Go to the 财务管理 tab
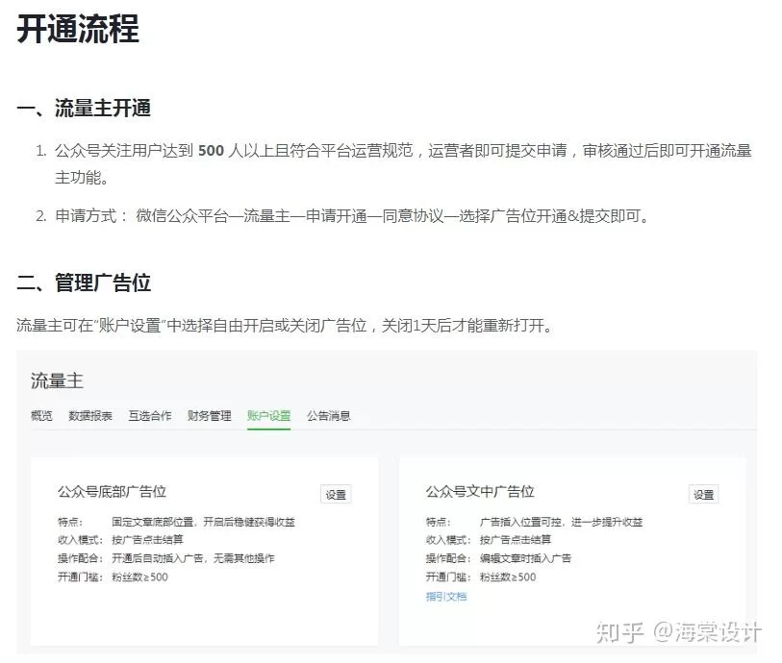Screen dimensions: 782x663 [x=209, y=416]
